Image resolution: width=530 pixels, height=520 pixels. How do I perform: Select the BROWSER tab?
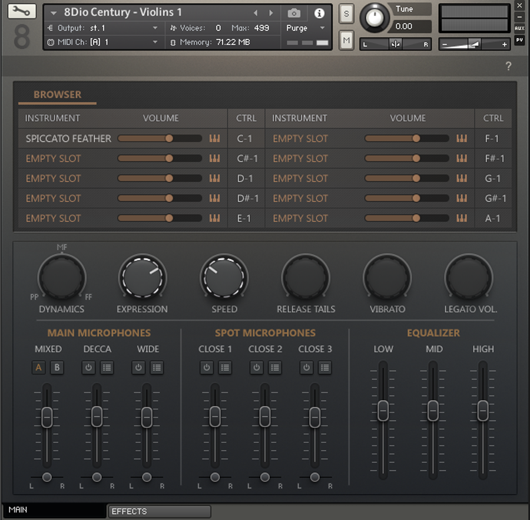click(x=57, y=95)
